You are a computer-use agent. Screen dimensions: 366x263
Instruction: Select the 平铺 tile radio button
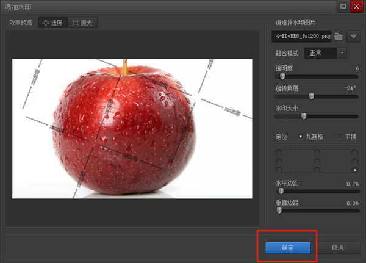(x=339, y=137)
